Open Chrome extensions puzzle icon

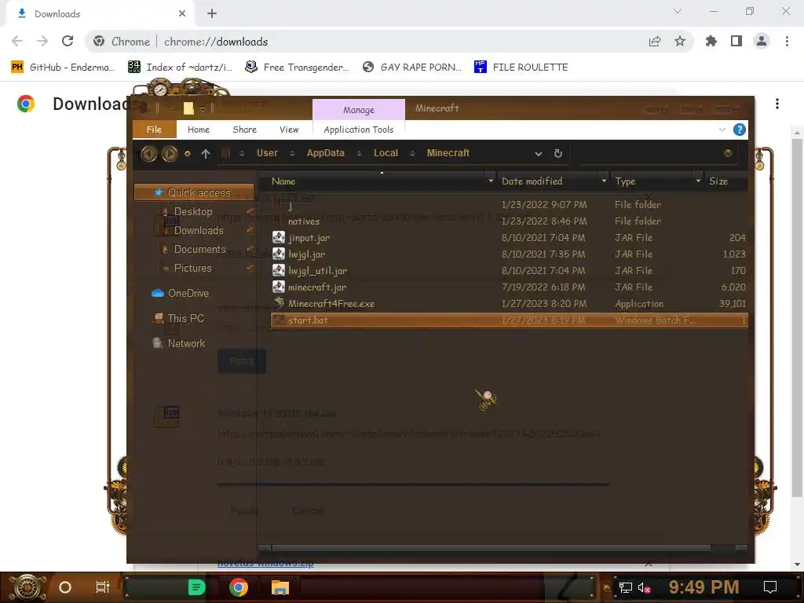(711, 41)
